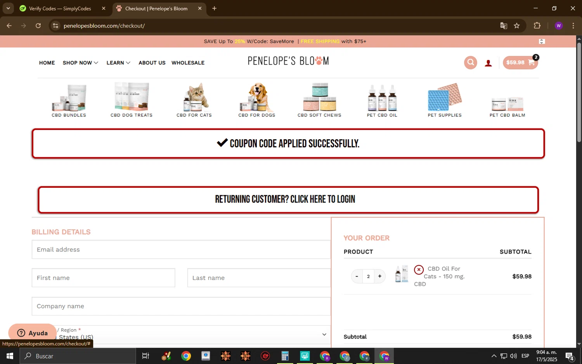Click the ESP language indicator

pyautogui.click(x=525, y=356)
